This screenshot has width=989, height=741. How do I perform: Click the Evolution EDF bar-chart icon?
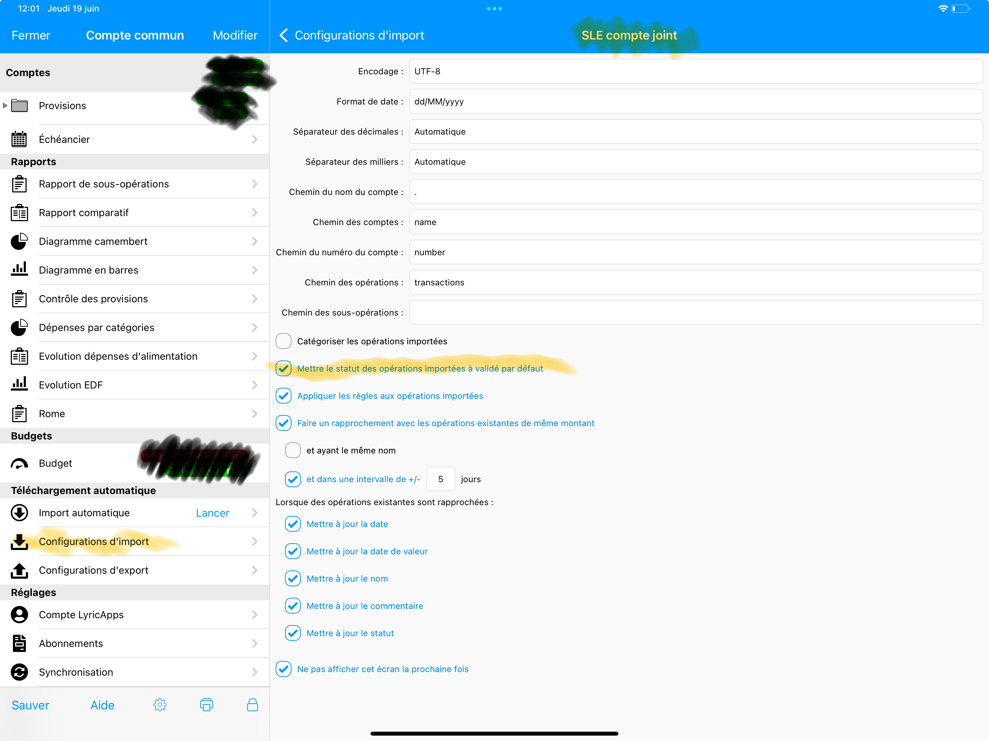pos(19,384)
